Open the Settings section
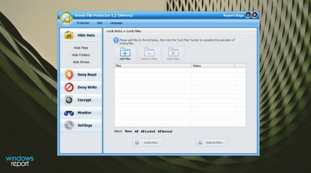The width and height of the screenshot is (311, 173). tap(81, 125)
